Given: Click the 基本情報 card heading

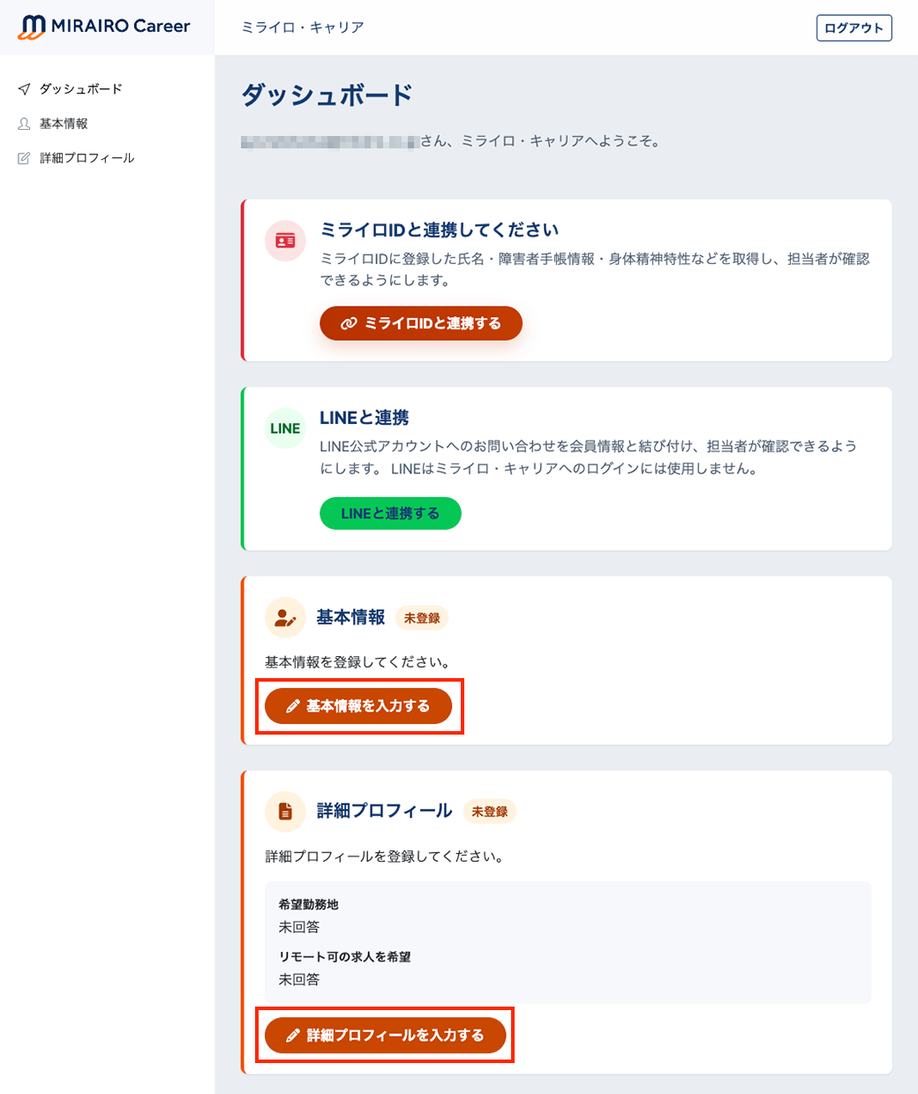Looking at the screenshot, I should click(350, 617).
